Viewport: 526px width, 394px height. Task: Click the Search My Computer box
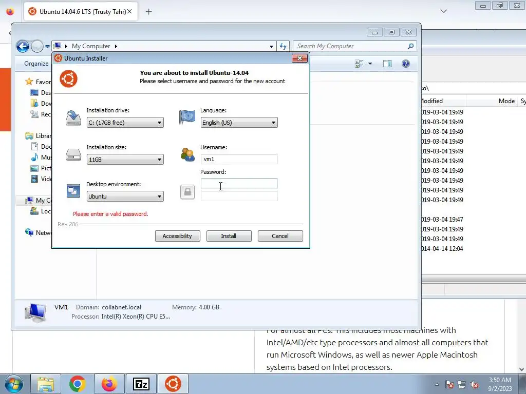pyautogui.click(x=350, y=46)
